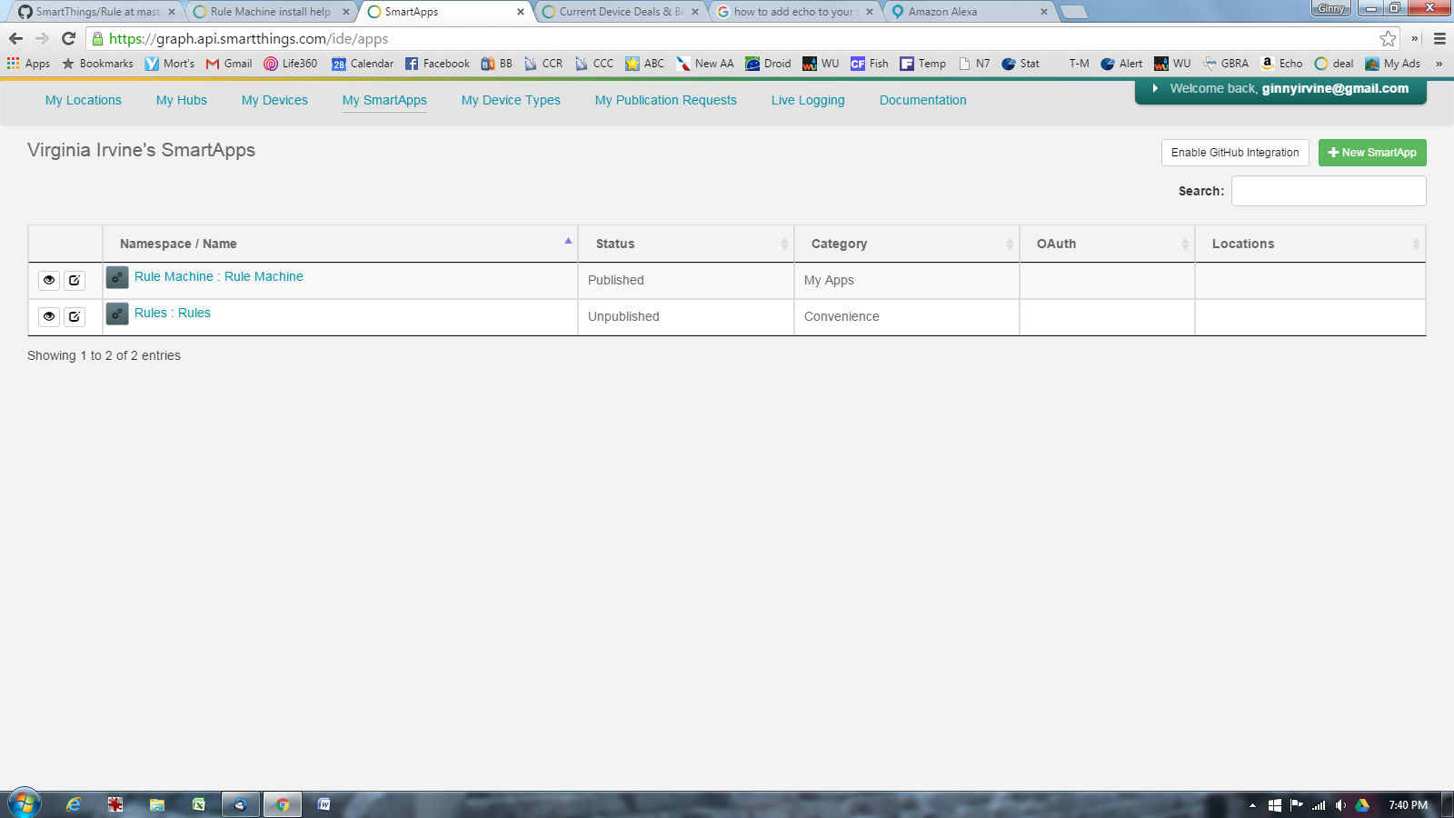Open the Echo Amazon bookmark
Image resolution: width=1454 pixels, height=818 pixels.
(1281, 64)
